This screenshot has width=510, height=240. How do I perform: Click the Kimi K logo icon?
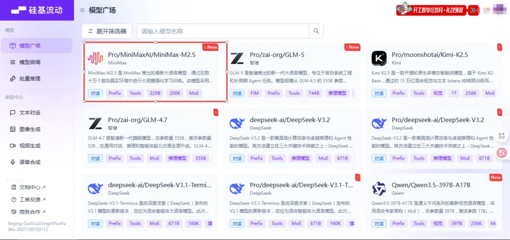[x=379, y=59]
